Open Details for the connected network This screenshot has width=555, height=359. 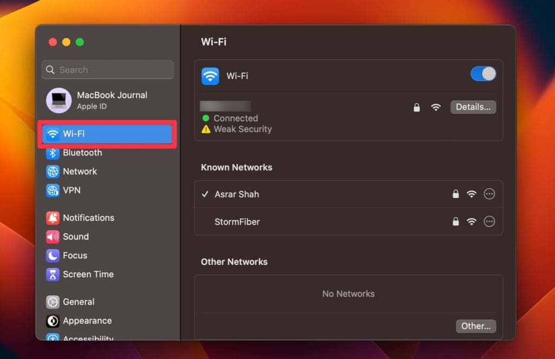[473, 107]
